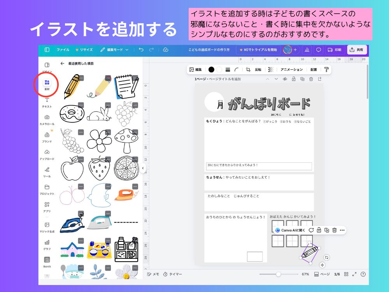Screen dimensions: 389x292
Task: Open マジック生成 in the sidebar
Action: (x=47, y=225)
